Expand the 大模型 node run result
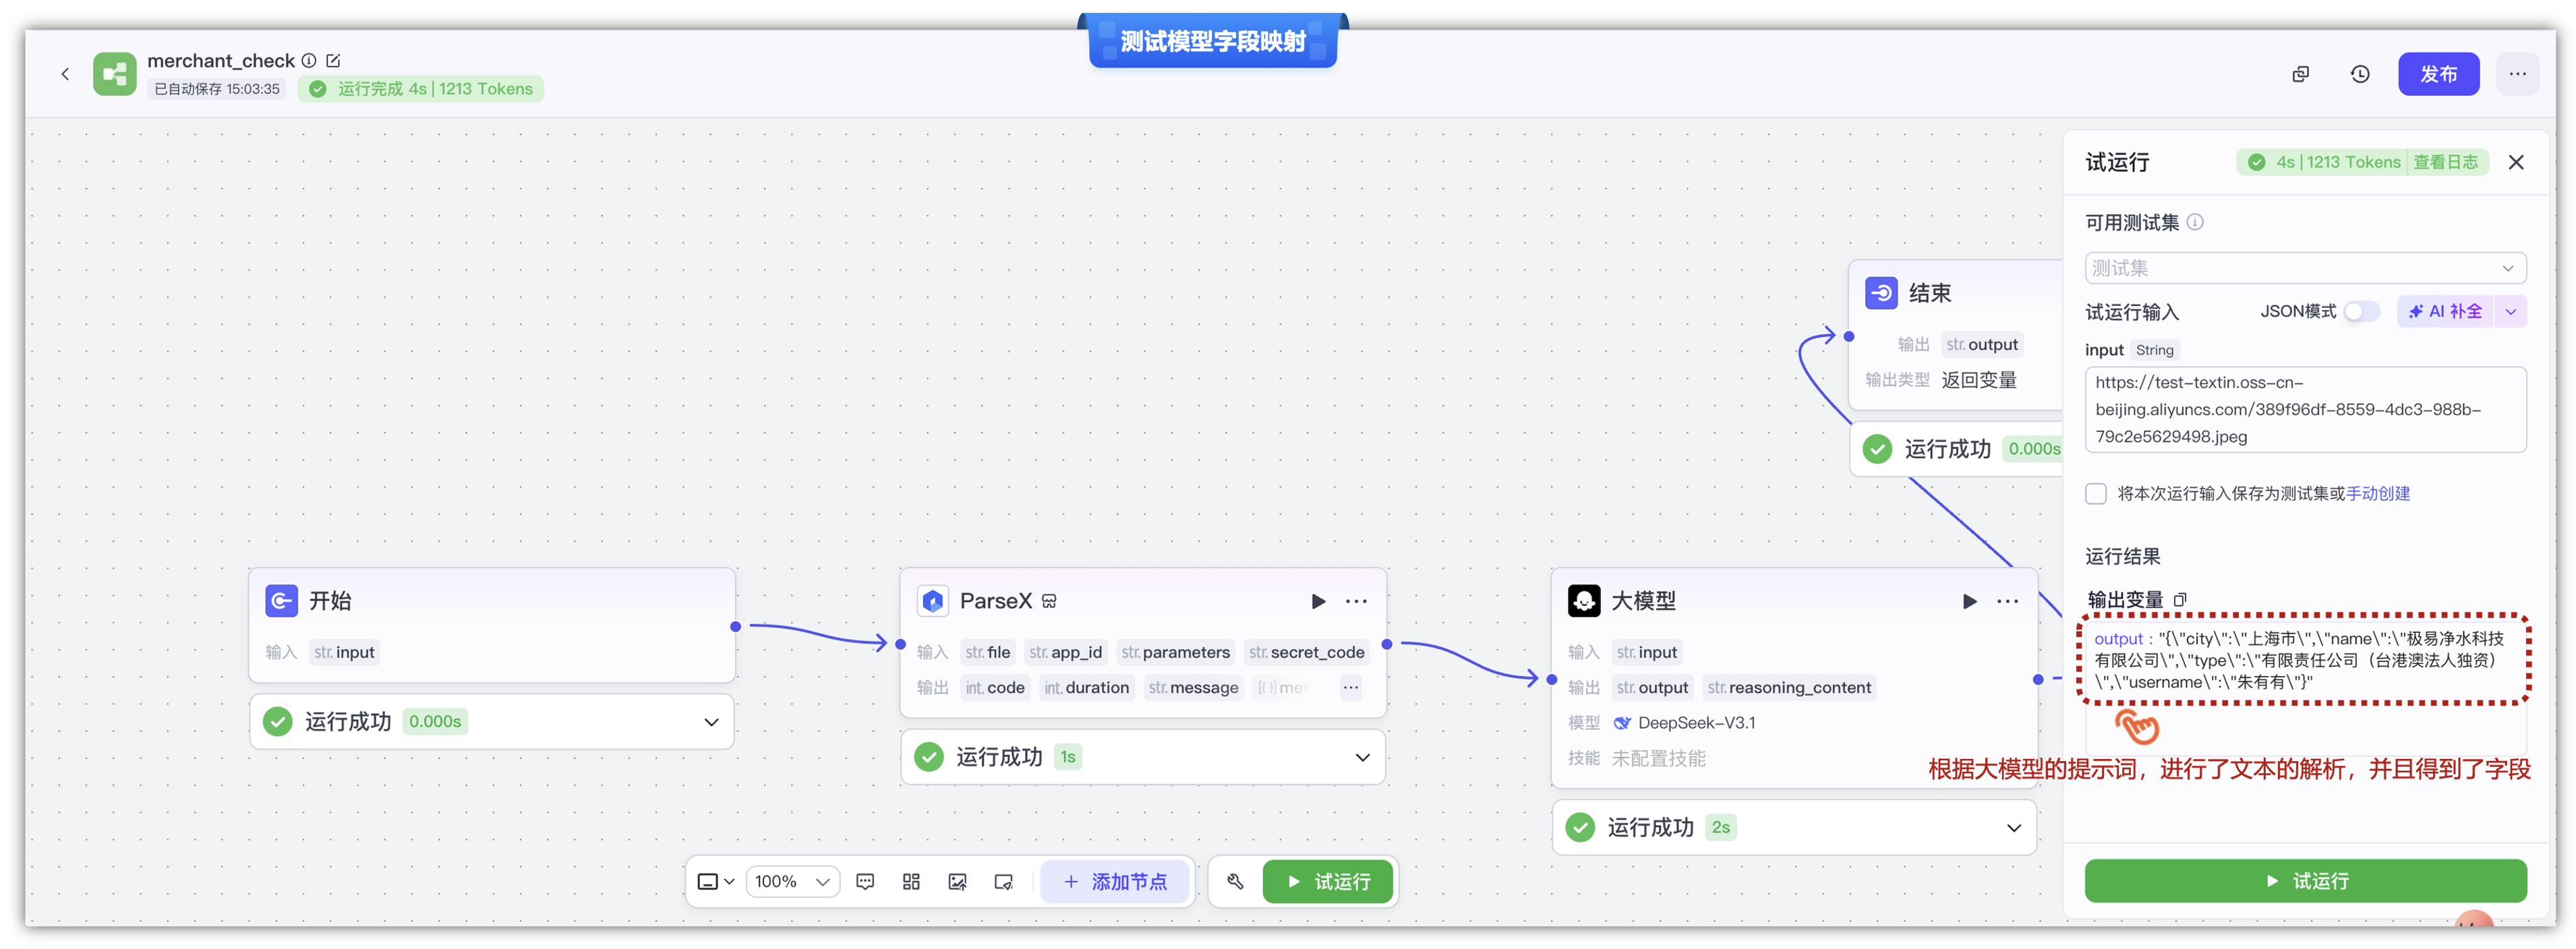 point(2013,828)
